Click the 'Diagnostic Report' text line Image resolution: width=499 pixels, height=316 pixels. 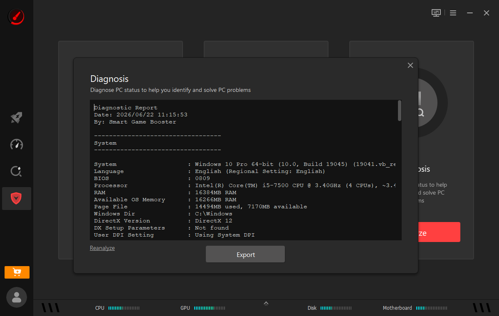coord(126,108)
